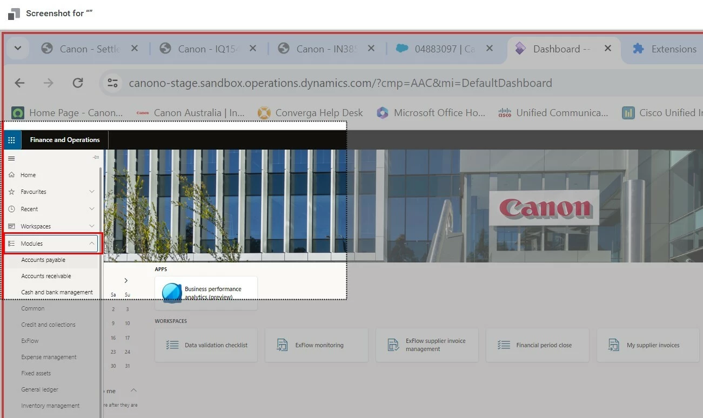Open the browser tab search dropdown

point(18,48)
